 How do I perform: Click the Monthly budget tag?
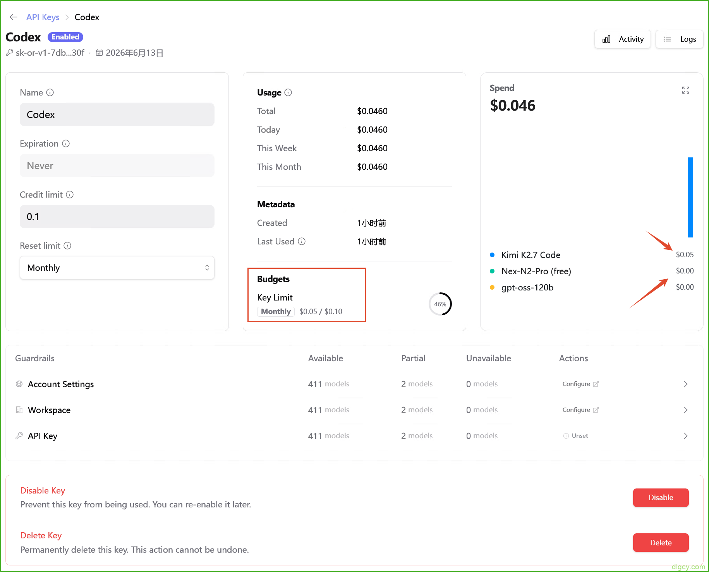pyautogui.click(x=276, y=311)
